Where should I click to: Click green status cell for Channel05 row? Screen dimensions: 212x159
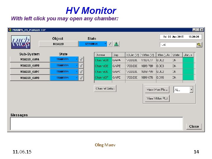tap(188, 66)
